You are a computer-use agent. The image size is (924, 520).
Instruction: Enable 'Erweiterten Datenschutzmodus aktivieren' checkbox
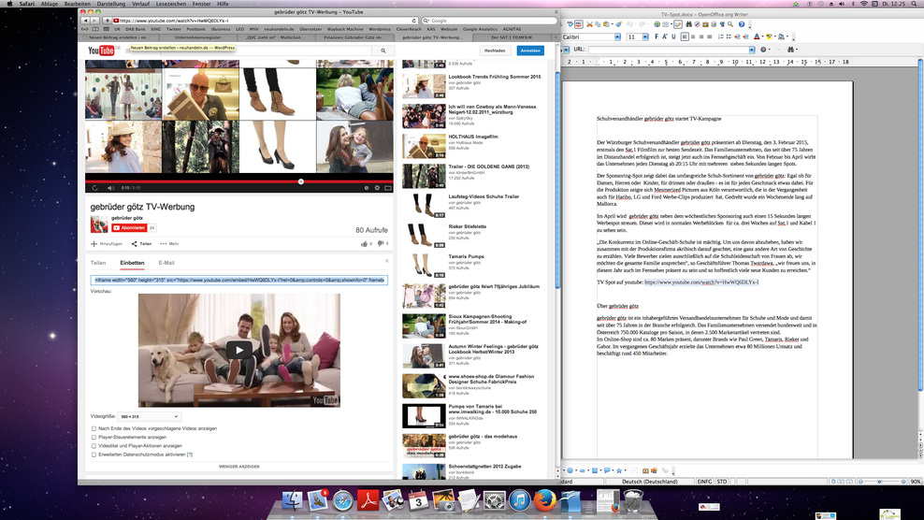pyautogui.click(x=94, y=455)
